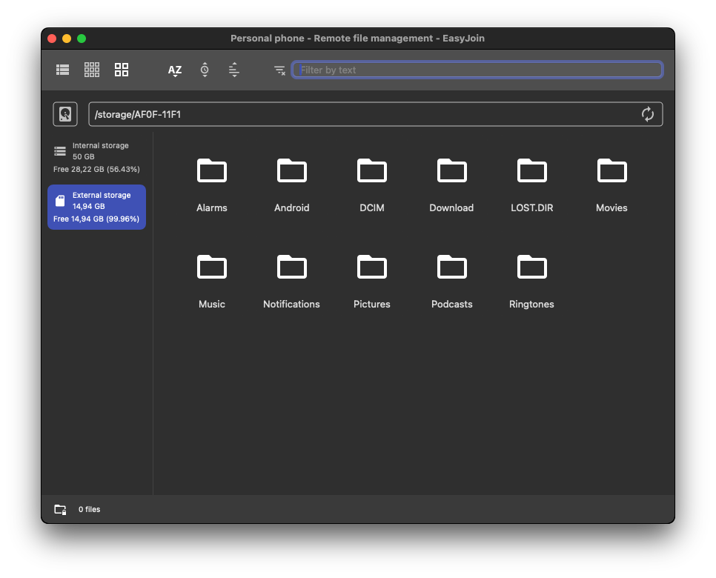Close the EasyJoin window
Screen dimensions: 716x578
(x=52, y=39)
